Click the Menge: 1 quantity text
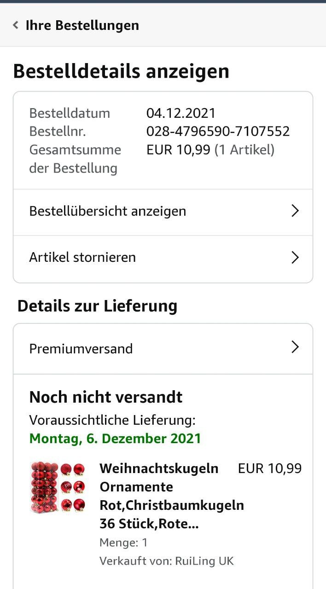This screenshot has width=326, height=589. [123, 543]
